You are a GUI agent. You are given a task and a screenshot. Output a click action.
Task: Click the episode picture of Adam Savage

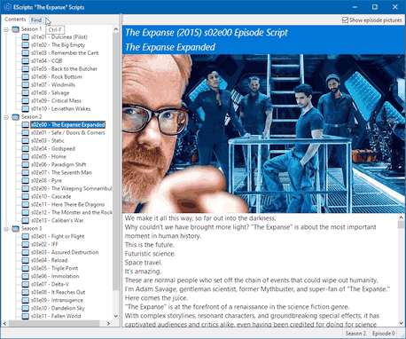[263, 133]
